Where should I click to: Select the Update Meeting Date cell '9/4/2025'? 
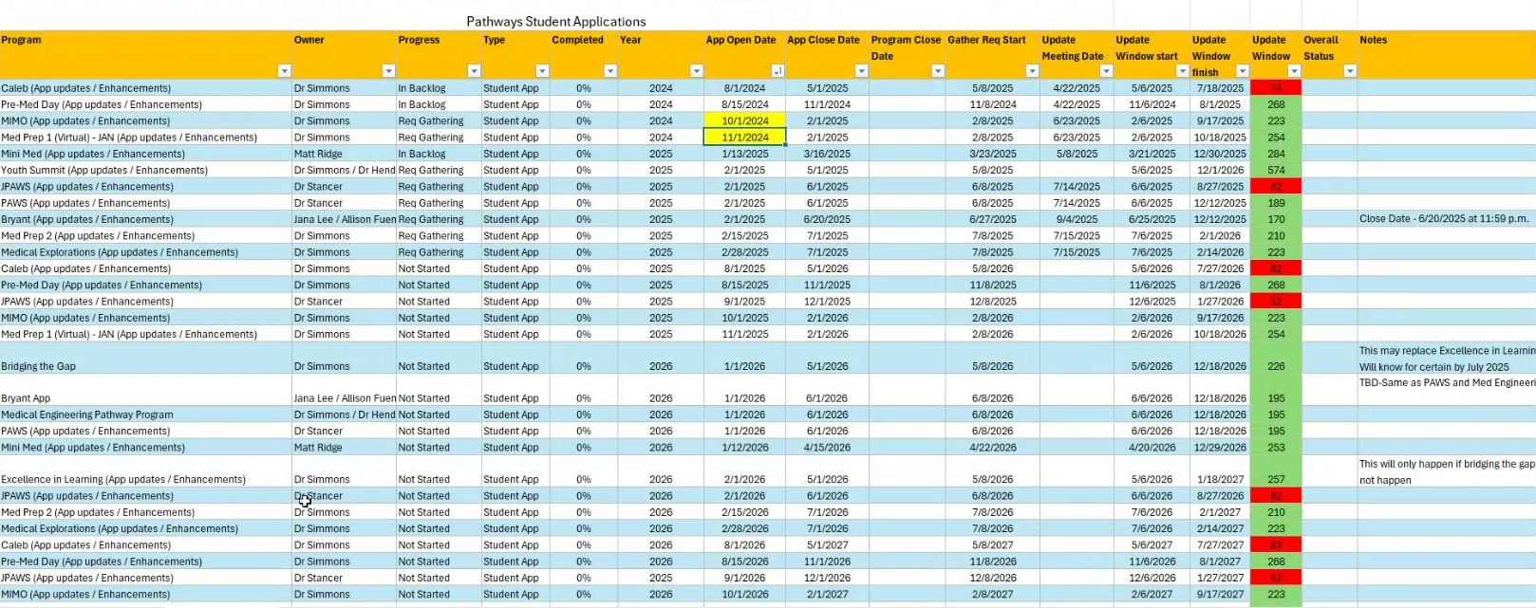(x=1077, y=219)
